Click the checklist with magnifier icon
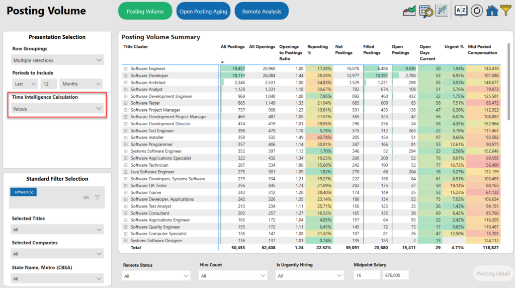515x288 pixels. pos(425,11)
